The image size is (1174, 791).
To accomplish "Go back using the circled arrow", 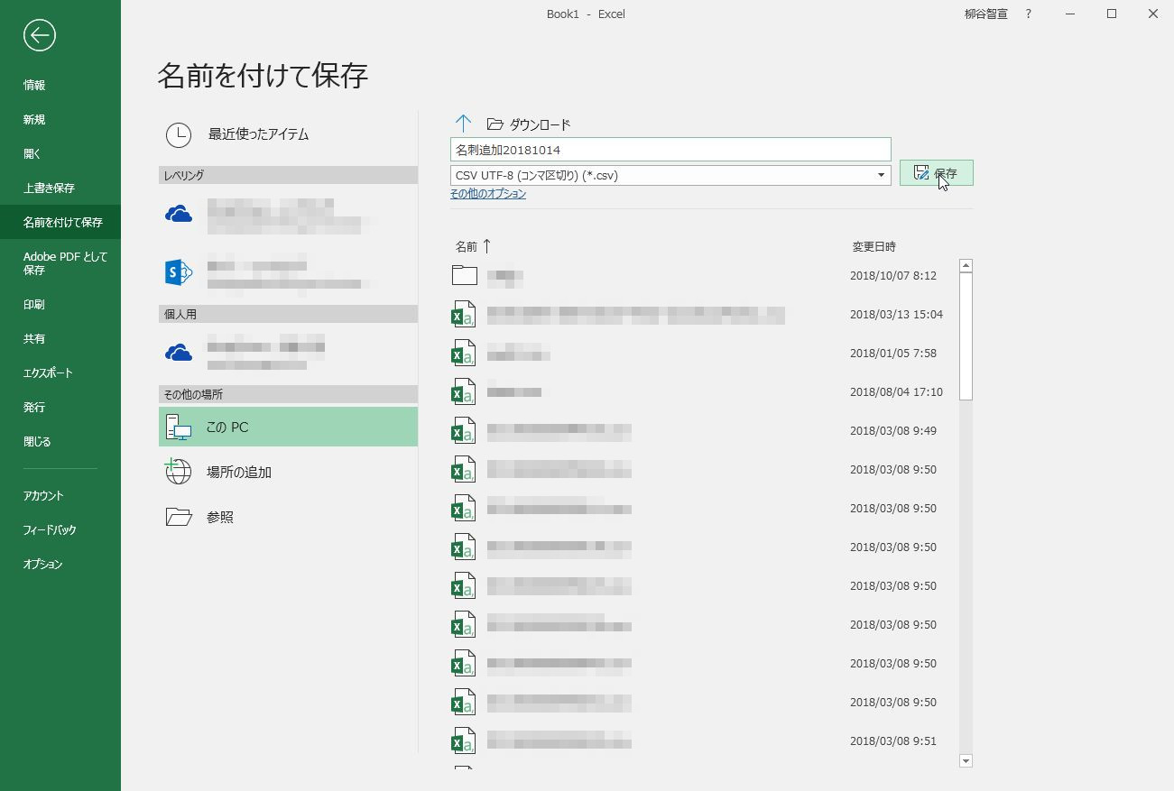I will point(40,35).
